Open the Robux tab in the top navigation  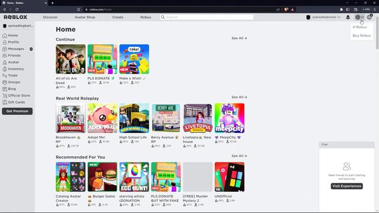click(146, 17)
